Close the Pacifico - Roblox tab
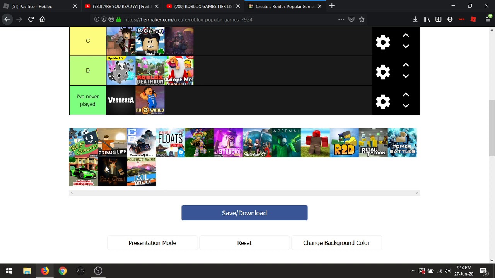 pos(75,6)
